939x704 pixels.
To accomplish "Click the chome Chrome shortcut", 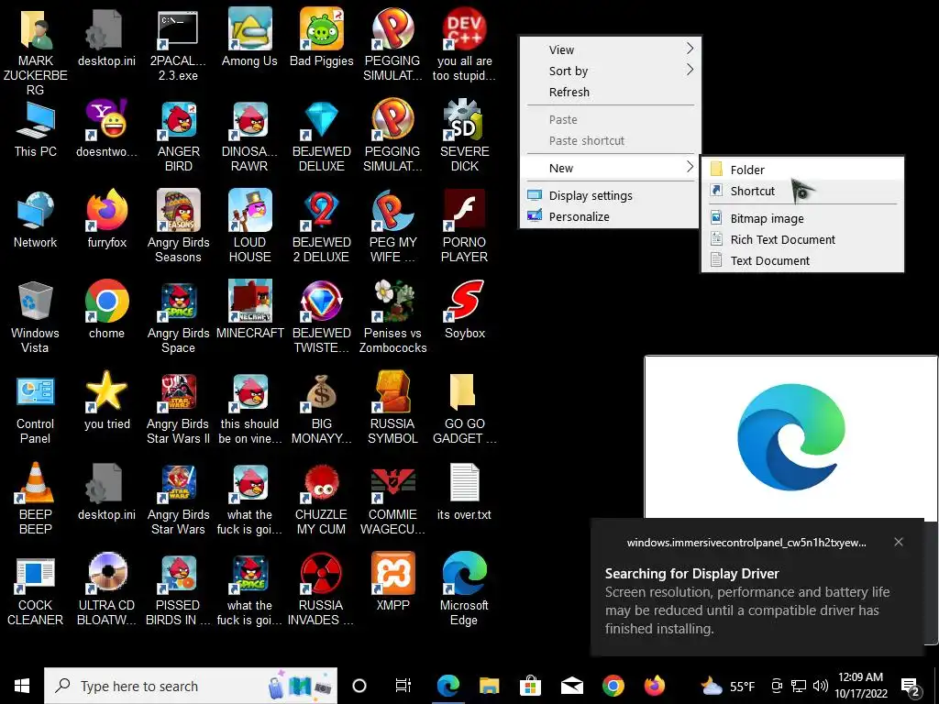I will click(106, 310).
